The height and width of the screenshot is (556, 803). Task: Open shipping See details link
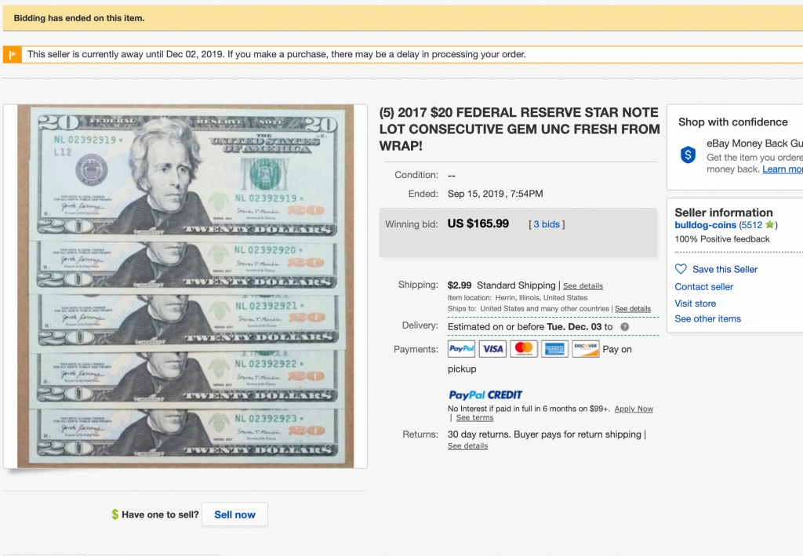coord(583,286)
